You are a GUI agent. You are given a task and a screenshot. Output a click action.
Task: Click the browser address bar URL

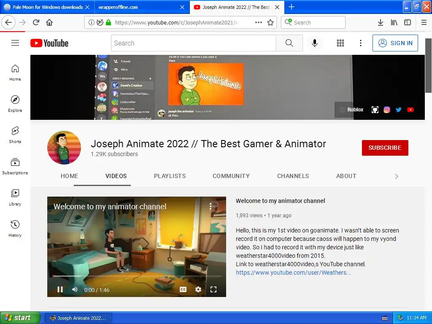click(176, 23)
